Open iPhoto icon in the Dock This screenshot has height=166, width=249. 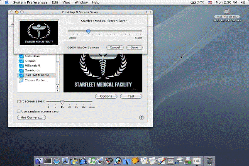point(100,161)
